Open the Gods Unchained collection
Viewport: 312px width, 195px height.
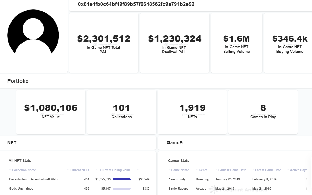21,188
